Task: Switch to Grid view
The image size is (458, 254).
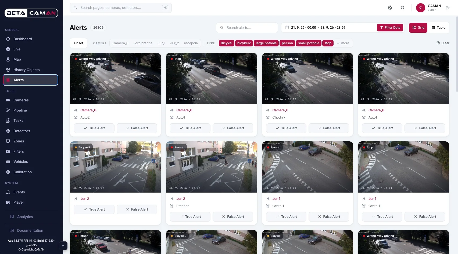Action: [418, 28]
